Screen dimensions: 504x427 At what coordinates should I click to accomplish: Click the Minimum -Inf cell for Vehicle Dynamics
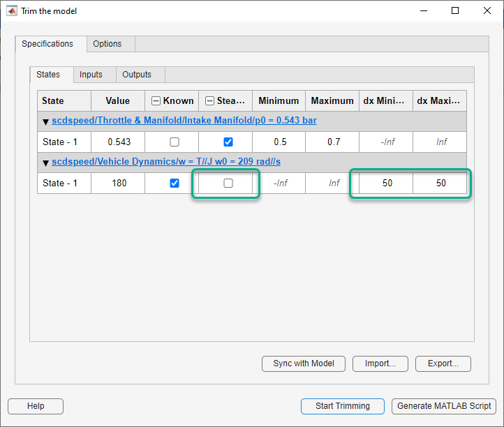[279, 183]
